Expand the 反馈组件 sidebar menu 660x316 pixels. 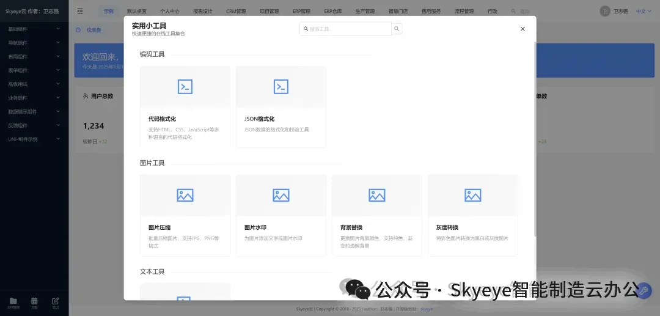tap(34, 125)
